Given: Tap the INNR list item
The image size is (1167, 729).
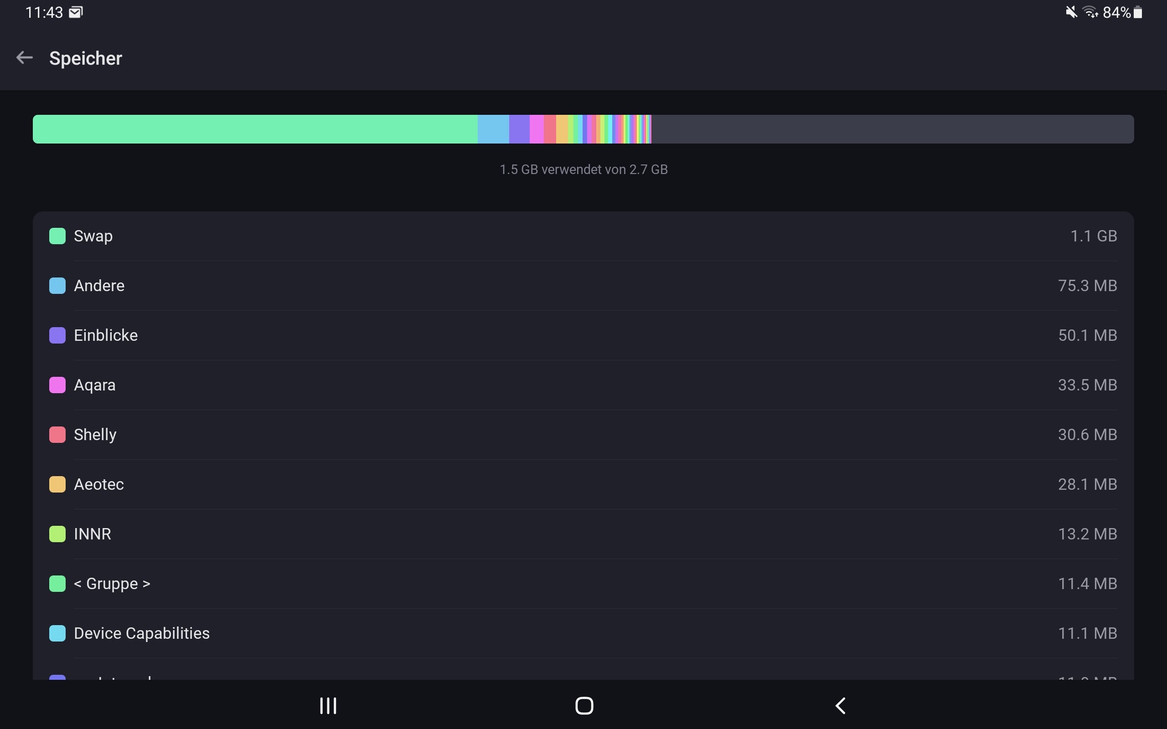Looking at the screenshot, I should tap(583, 534).
